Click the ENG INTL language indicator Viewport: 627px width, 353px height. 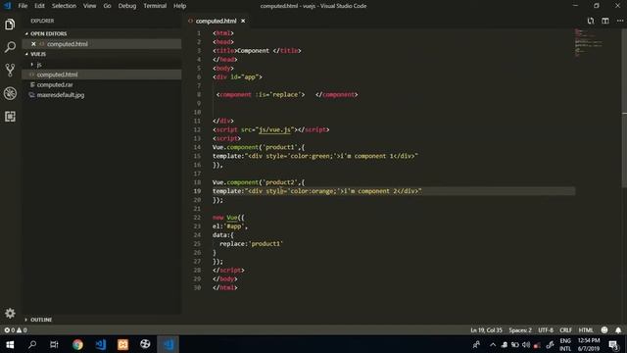coord(565,345)
